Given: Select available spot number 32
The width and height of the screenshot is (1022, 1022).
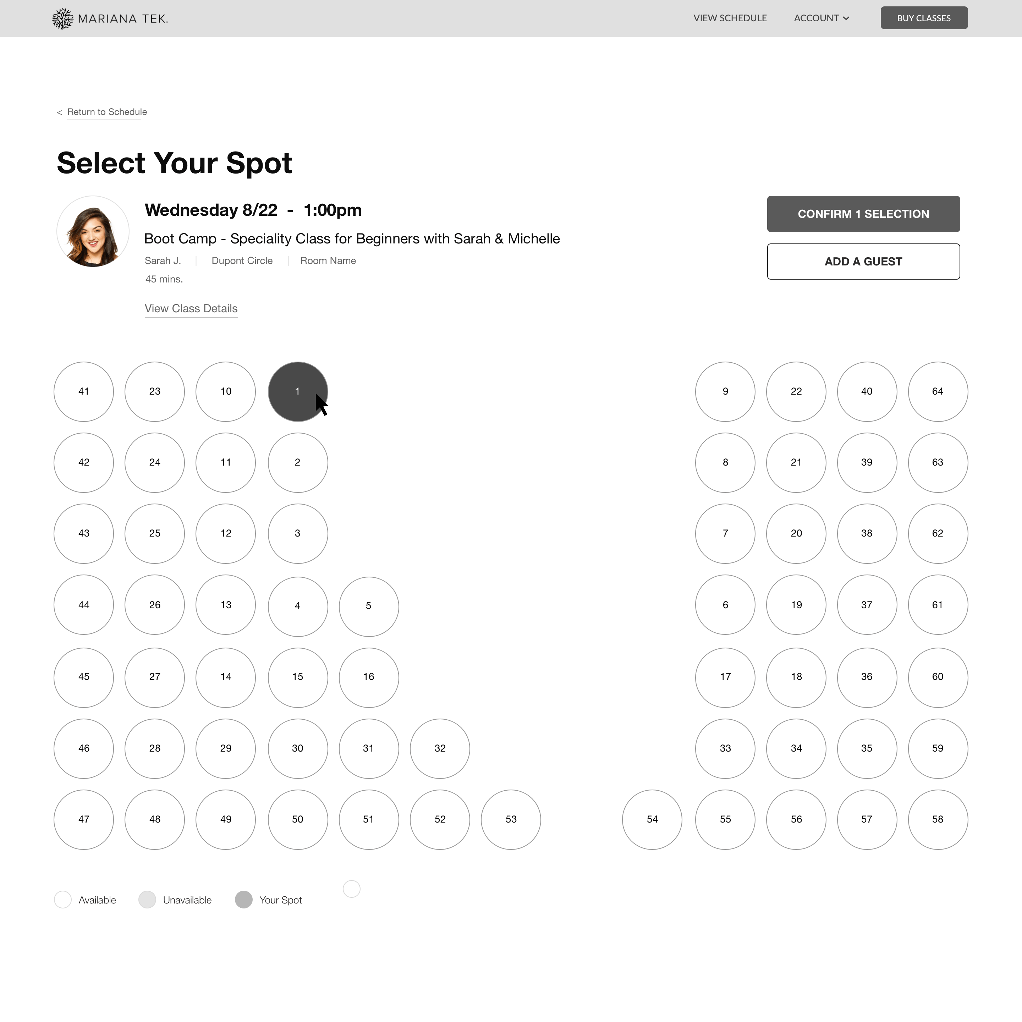Looking at the screenshot, I should (x=440, y=747).
